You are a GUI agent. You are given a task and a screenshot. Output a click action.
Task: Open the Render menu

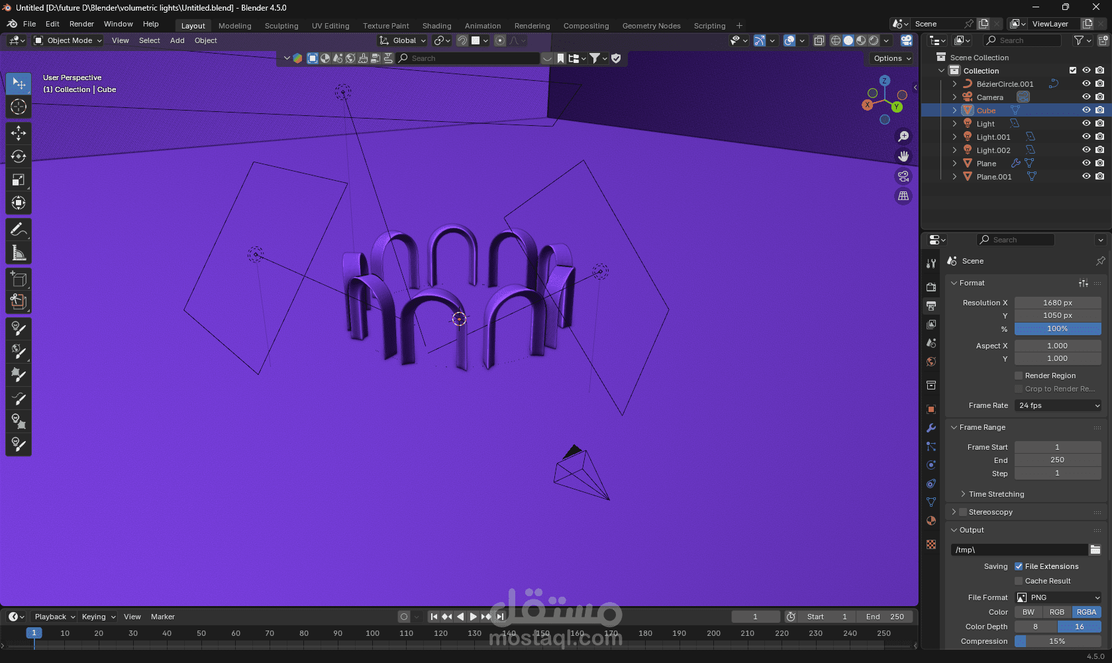pyautogui.click(x=81, y=24)
